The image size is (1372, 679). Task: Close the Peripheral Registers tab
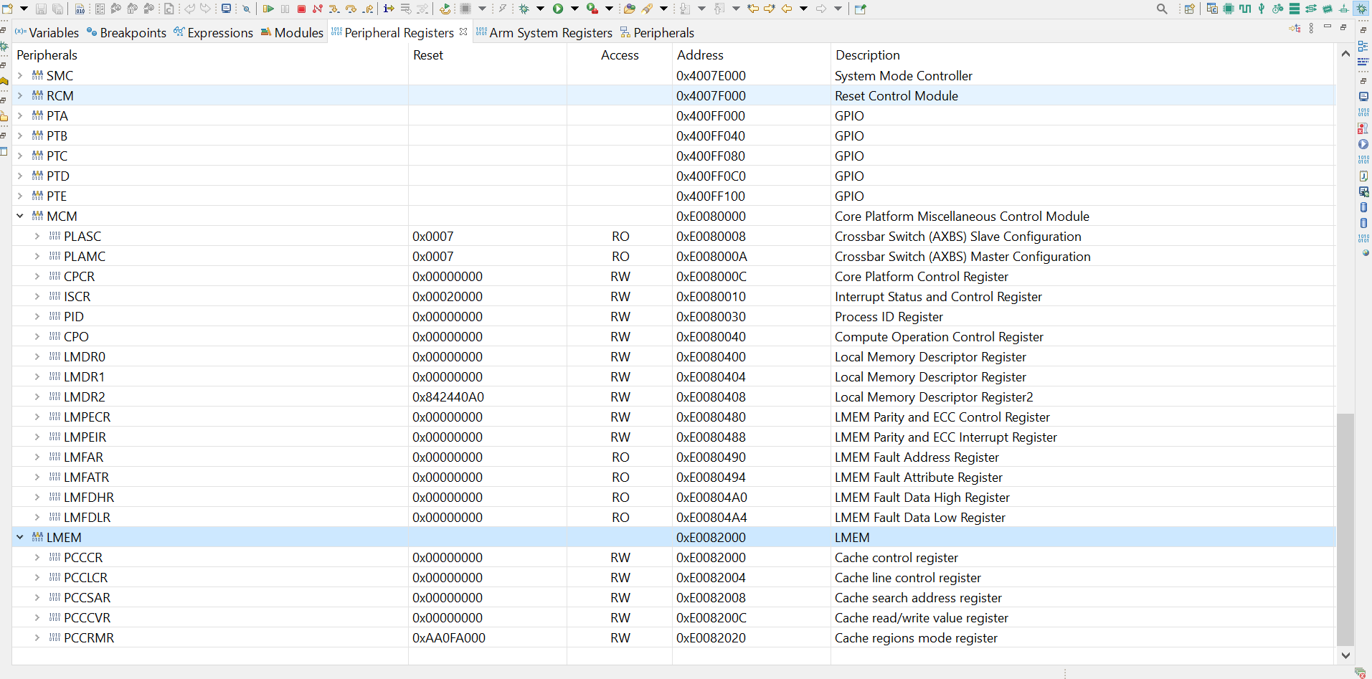(x=463, y=32)
